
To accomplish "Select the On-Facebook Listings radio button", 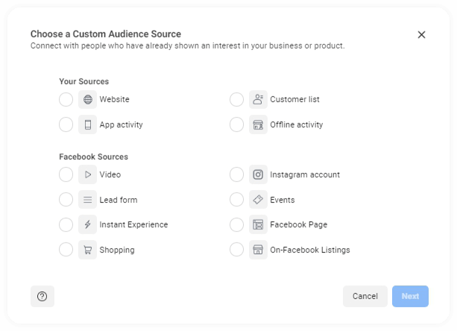I will click(x=236, y=250).
